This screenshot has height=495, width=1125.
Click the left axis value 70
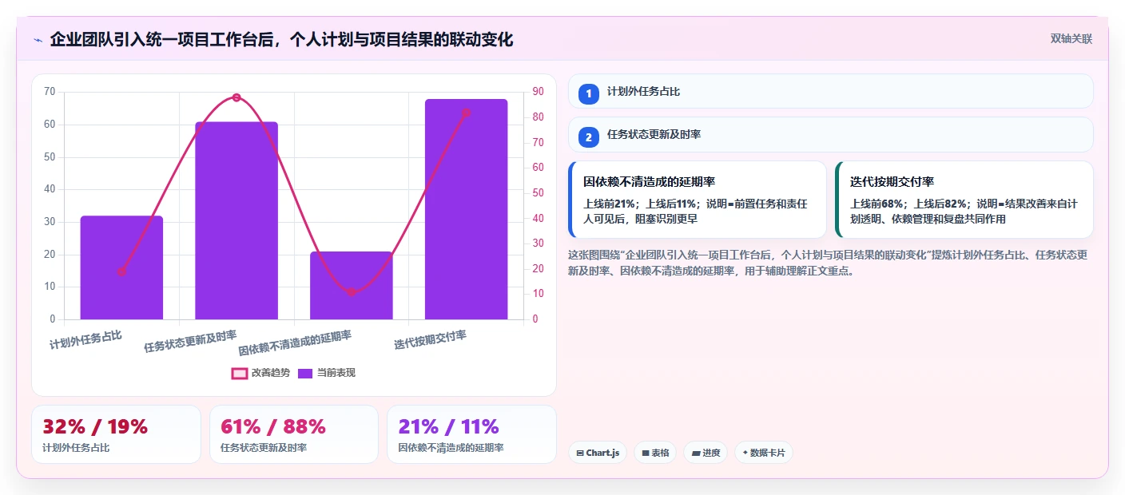pos(50,92)
